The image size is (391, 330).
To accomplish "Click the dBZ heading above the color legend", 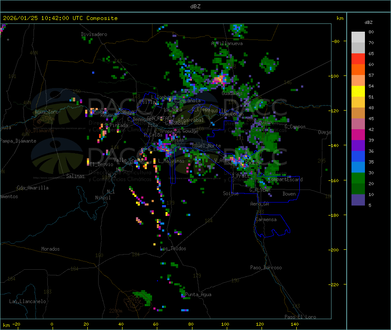I will coord(368,23).
